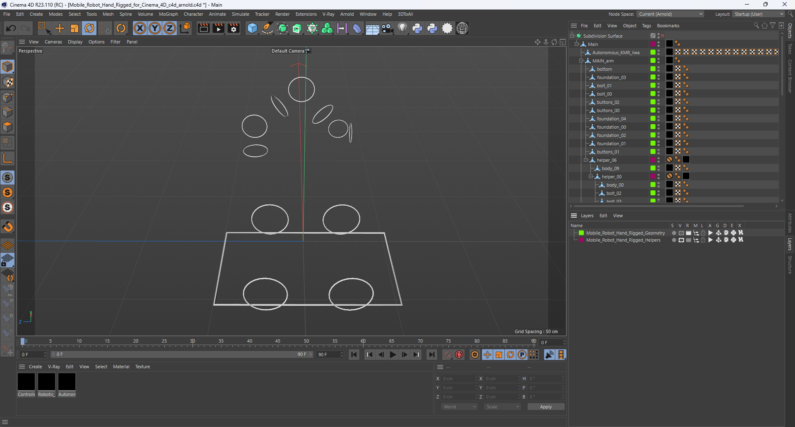
Task: Toggle Z-axis lock
Action: coord(170,28)
